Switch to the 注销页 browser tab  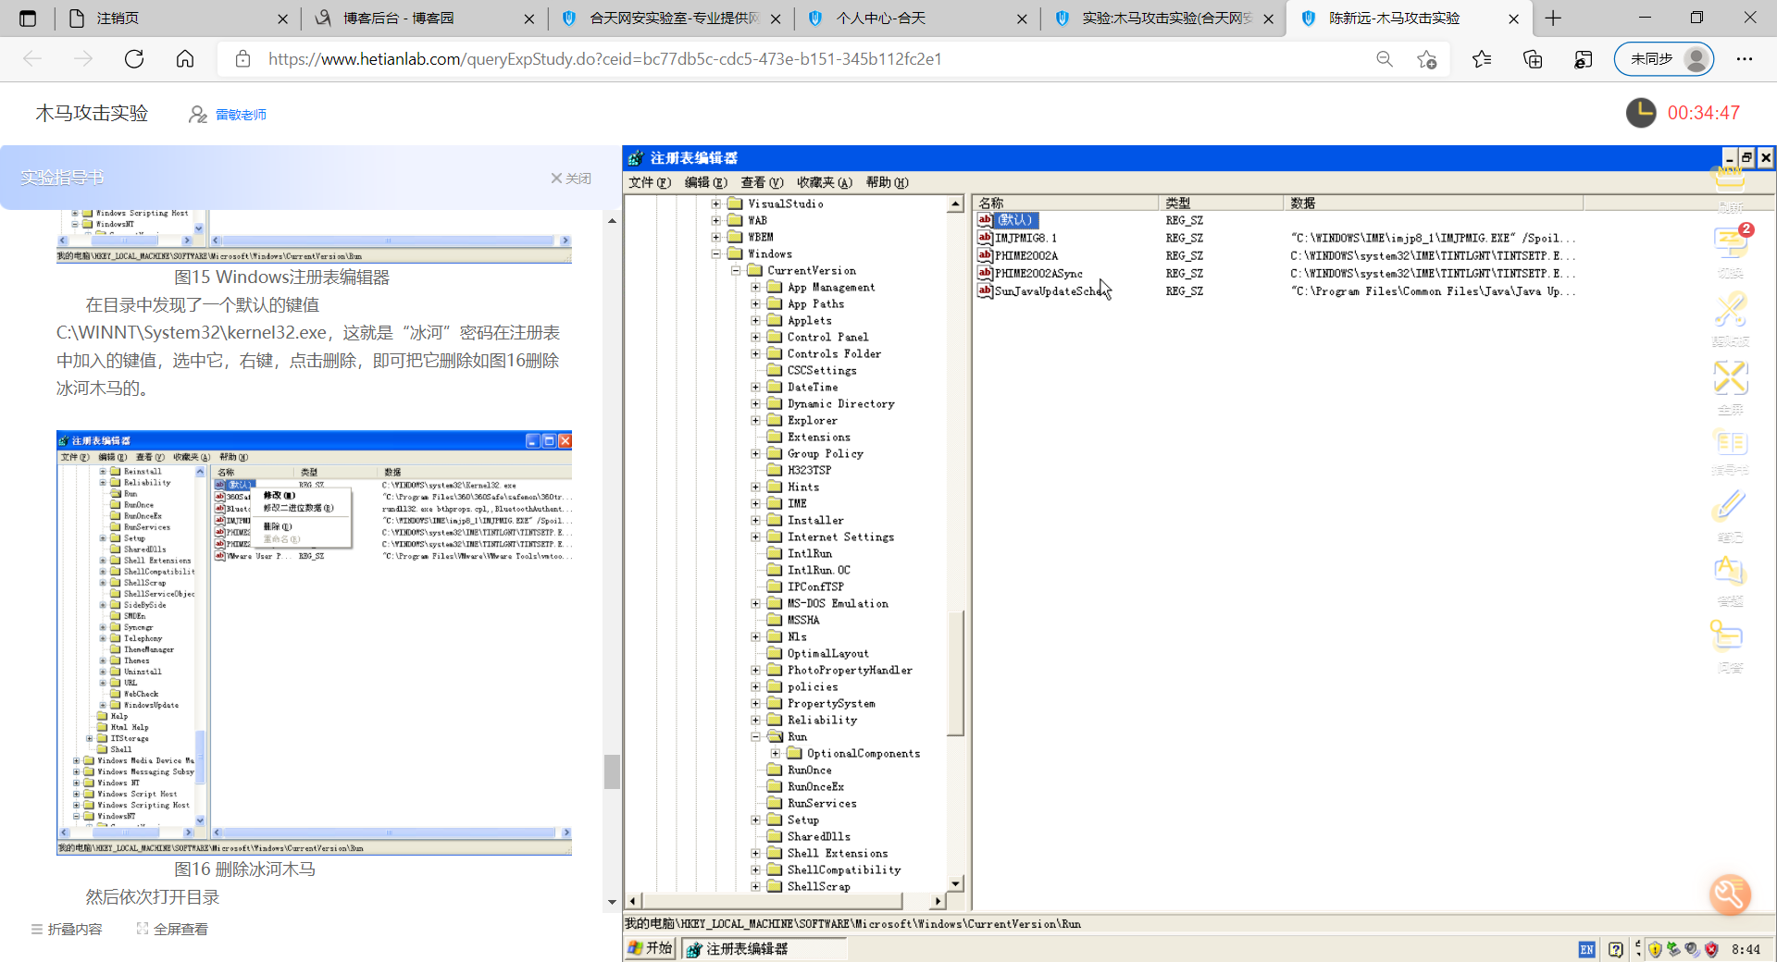pyautogui.click(x=178, y=18)
